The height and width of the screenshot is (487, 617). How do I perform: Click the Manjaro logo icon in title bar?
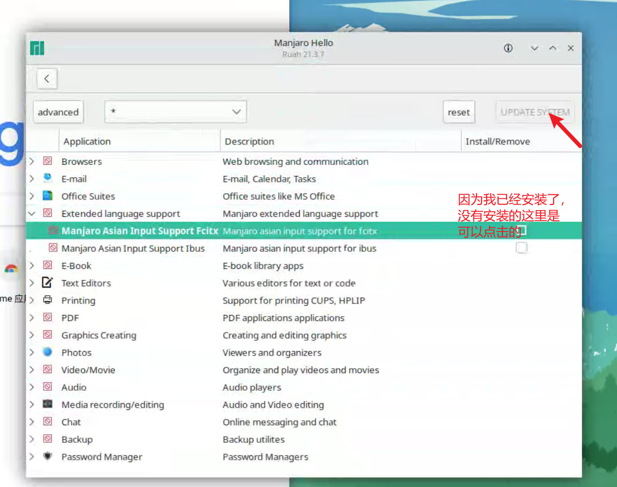tap(37, 48)
